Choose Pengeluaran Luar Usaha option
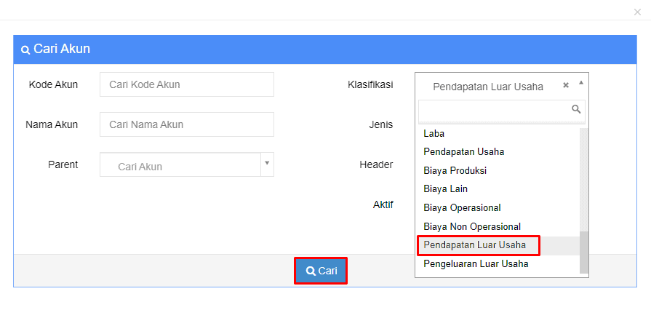This screenshot has width=651, height=318. pos(476,264)
